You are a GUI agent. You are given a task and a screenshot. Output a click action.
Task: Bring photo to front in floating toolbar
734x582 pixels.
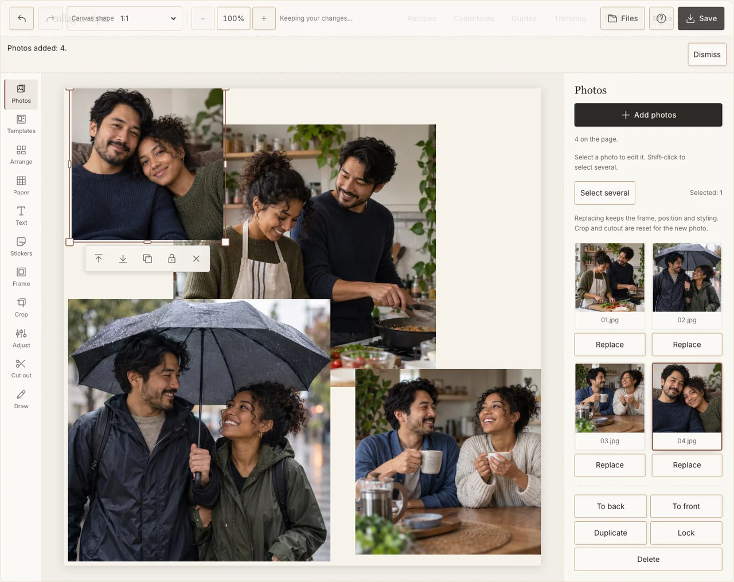click(x=99, y=259)
